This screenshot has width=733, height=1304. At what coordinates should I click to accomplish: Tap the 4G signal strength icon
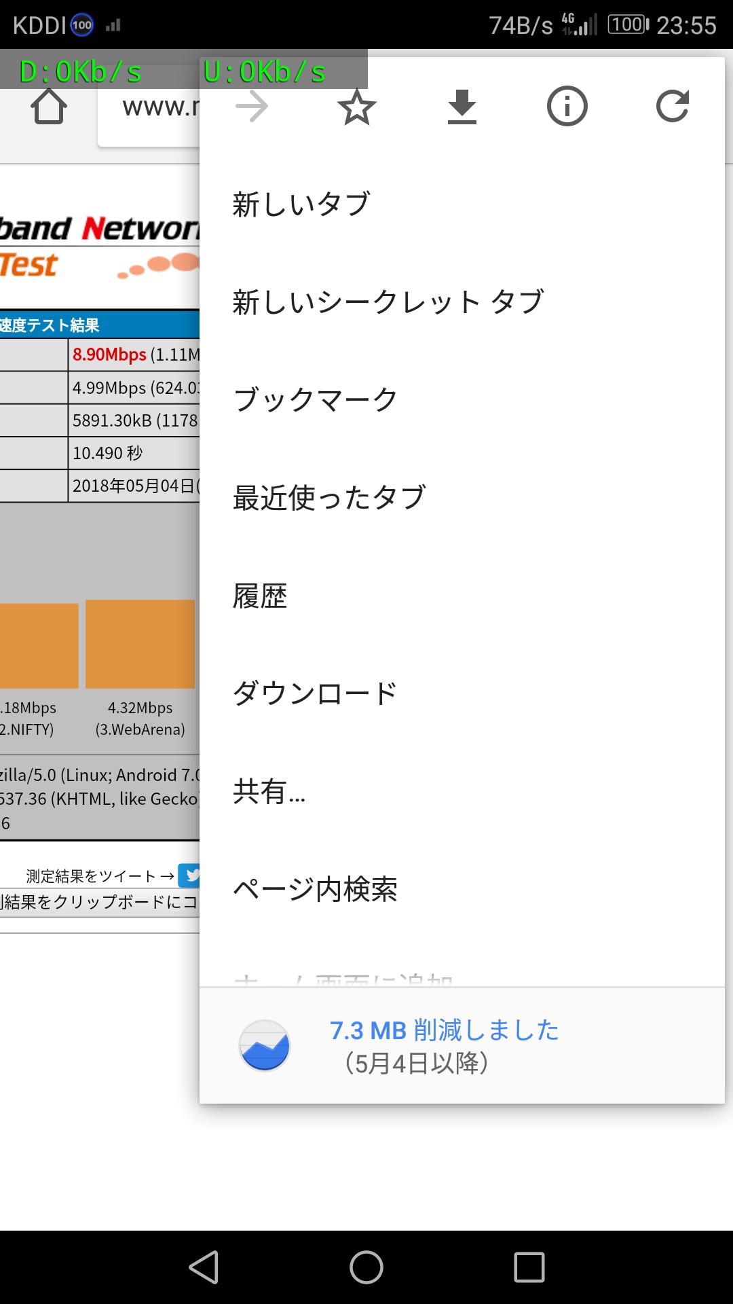click(579, 25)
